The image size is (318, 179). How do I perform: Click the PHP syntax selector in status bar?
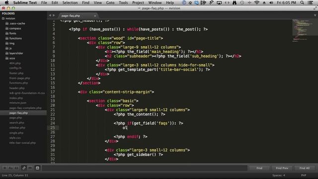(x=304, y=175)
